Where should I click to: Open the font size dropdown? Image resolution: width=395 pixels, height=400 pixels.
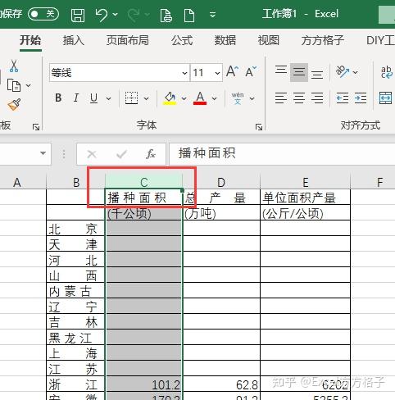point(217,73)
